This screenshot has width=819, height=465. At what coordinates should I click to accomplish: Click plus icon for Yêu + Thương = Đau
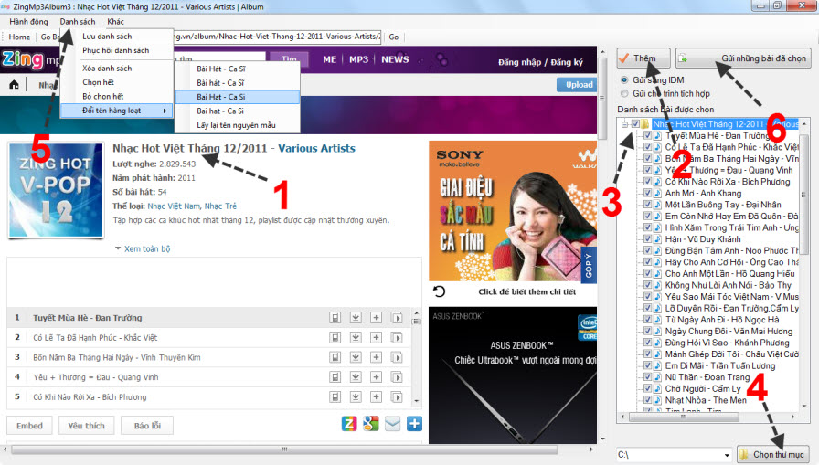click(376, 377)
